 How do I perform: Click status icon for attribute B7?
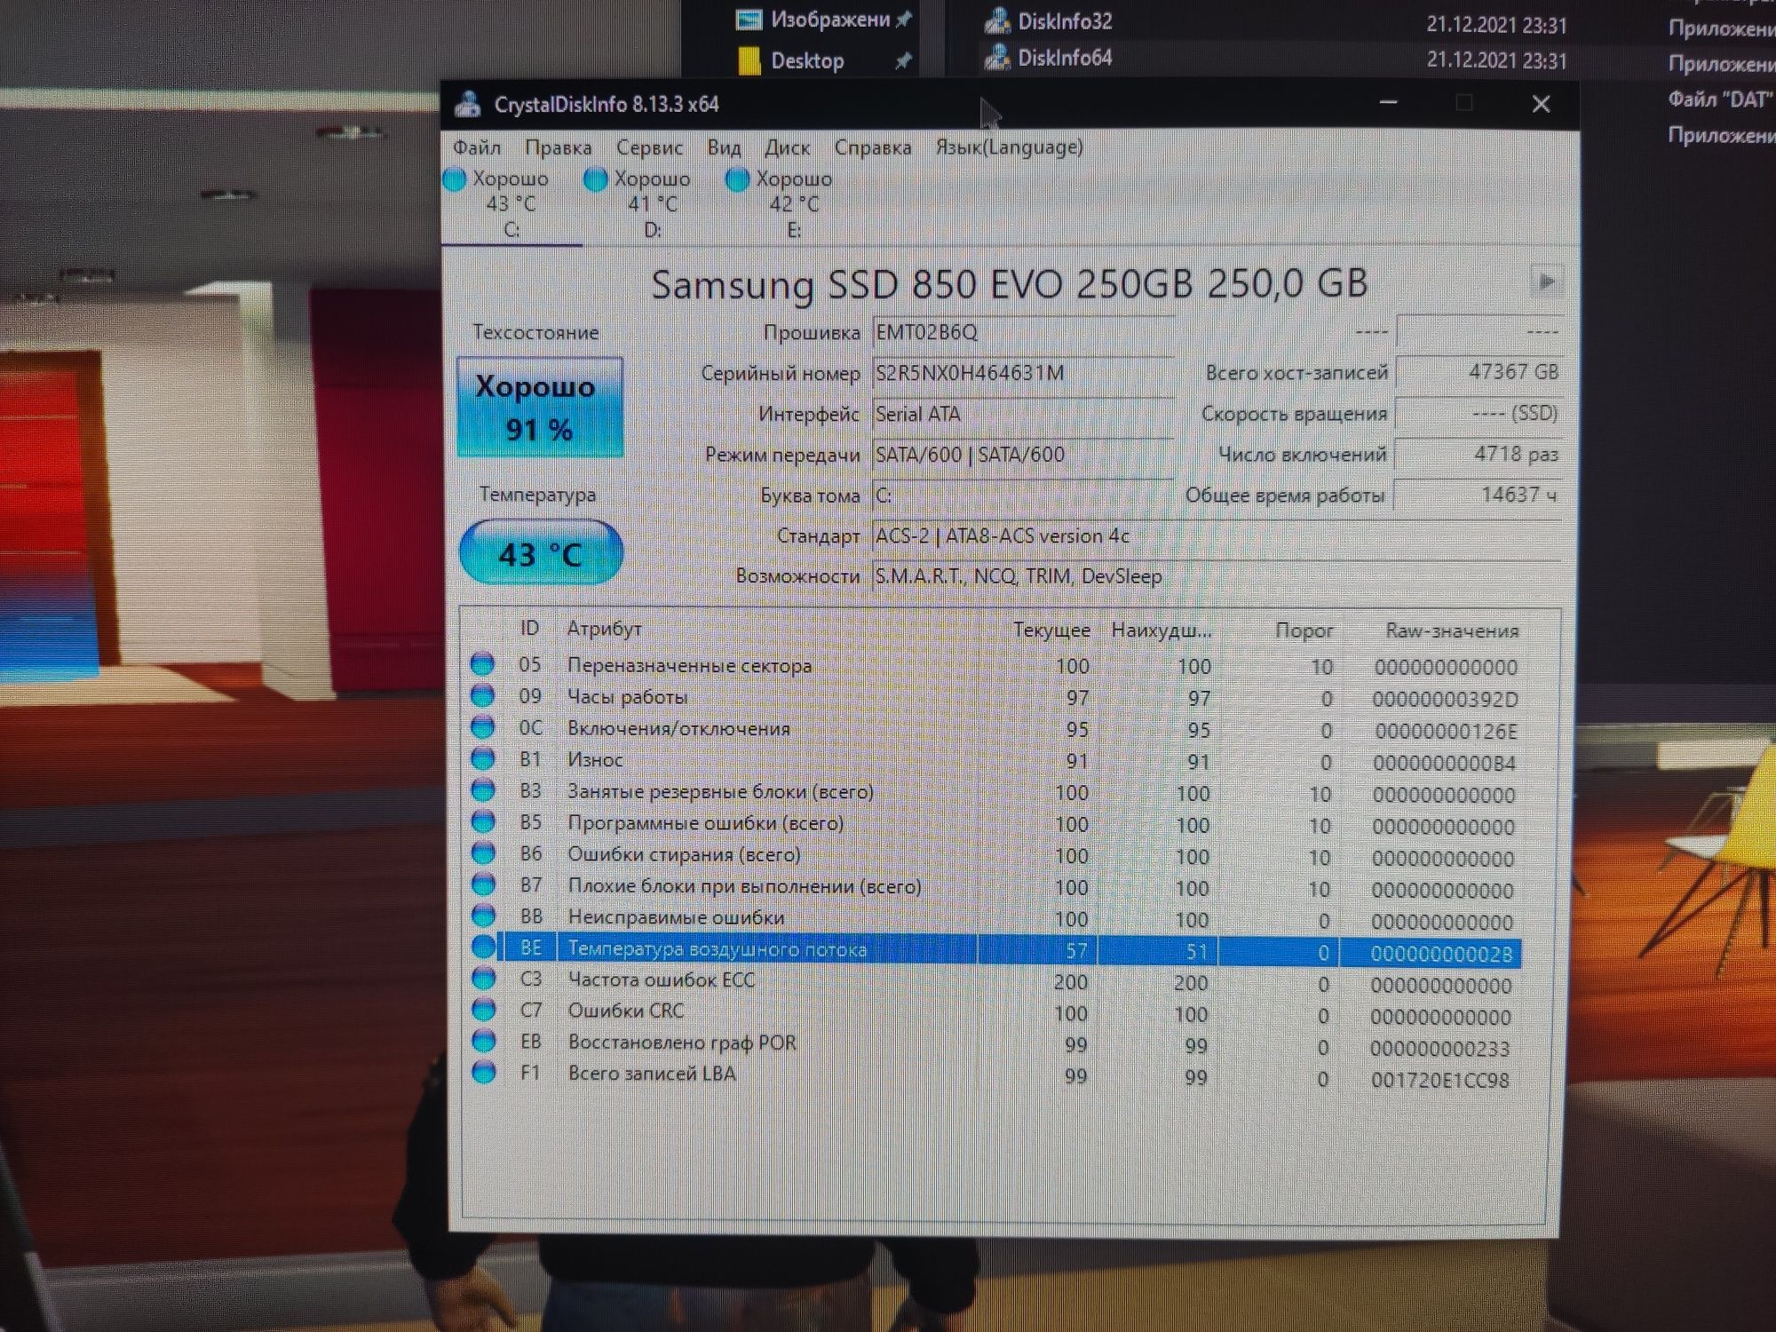point(483,885)
